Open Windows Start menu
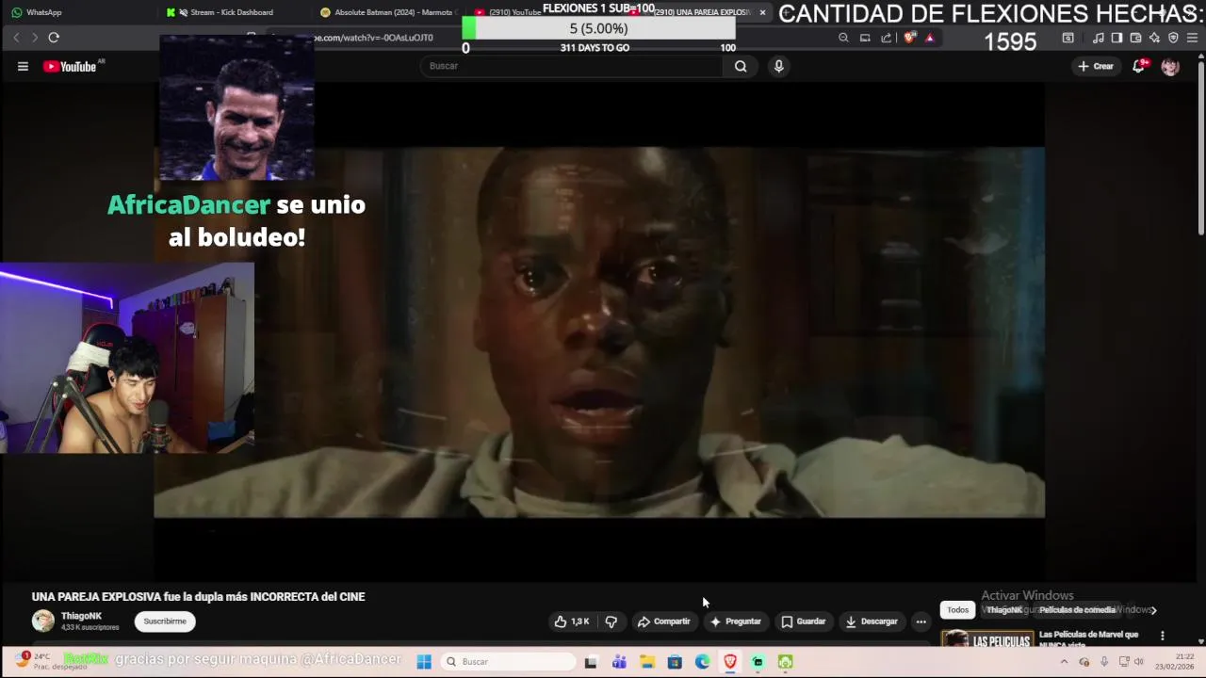Viewport: 1206px width, 678px height. pos(424,662)
